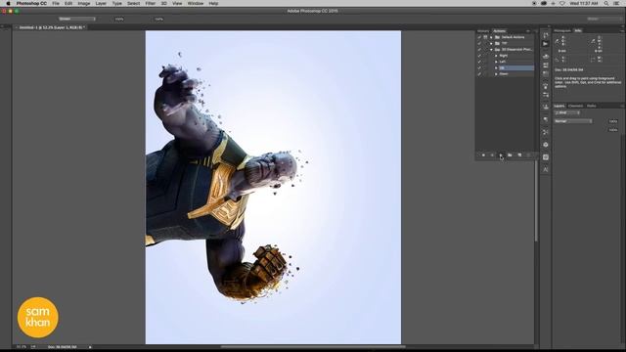Open the Layer menu
Viewport: 626px width, 352px height.
coord(101,3)
